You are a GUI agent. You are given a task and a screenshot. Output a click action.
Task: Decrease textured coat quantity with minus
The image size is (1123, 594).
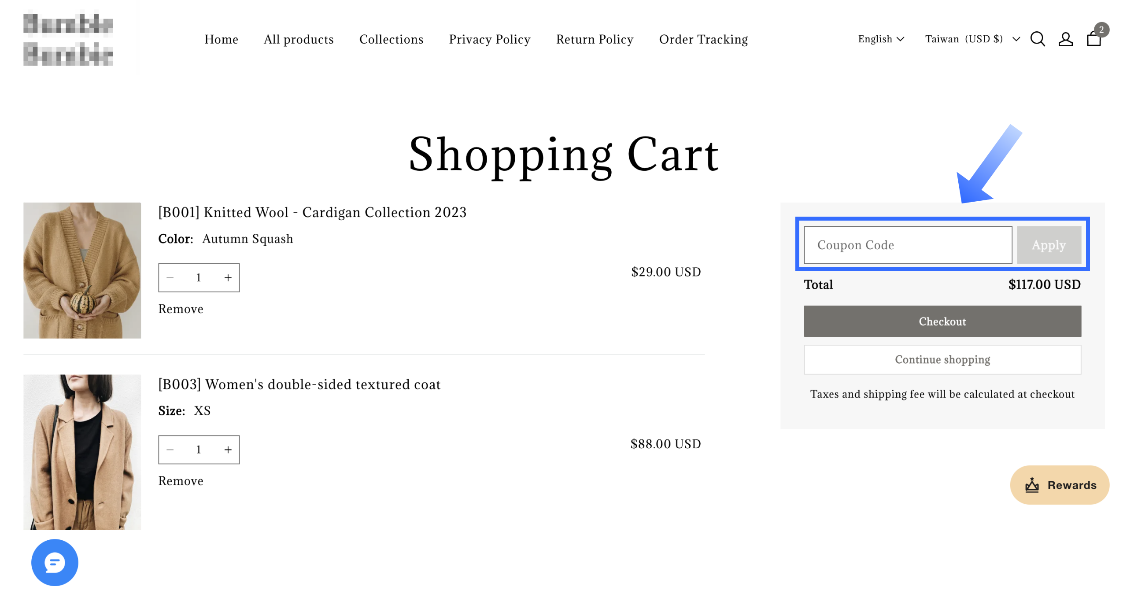[170, 449]
